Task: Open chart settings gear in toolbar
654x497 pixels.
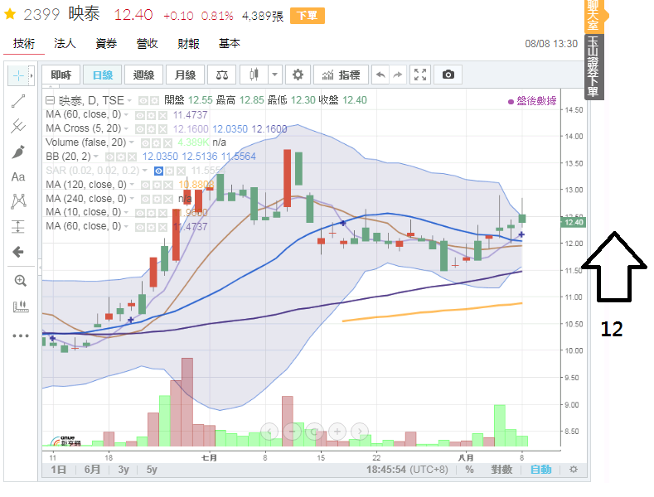Action: (298, 75)
